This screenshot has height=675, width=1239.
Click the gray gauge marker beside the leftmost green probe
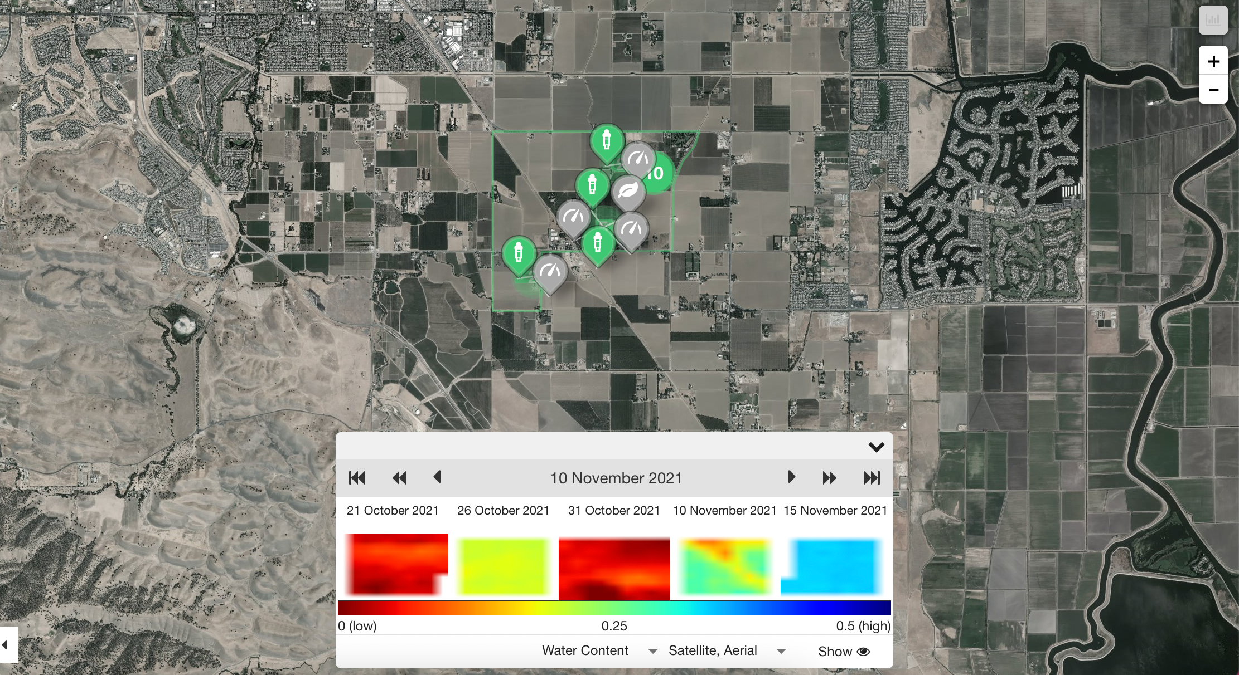coord(550,272)
